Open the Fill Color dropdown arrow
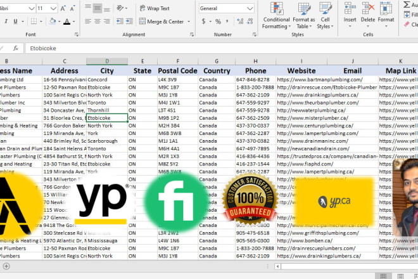 click(x=59, y=22)
